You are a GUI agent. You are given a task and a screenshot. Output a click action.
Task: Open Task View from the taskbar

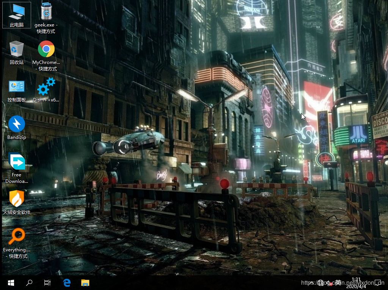[x=47, y=282]
